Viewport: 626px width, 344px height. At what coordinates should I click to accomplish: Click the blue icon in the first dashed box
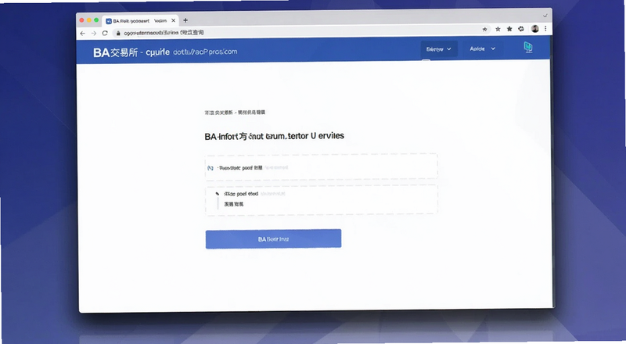tap(210, 168)
